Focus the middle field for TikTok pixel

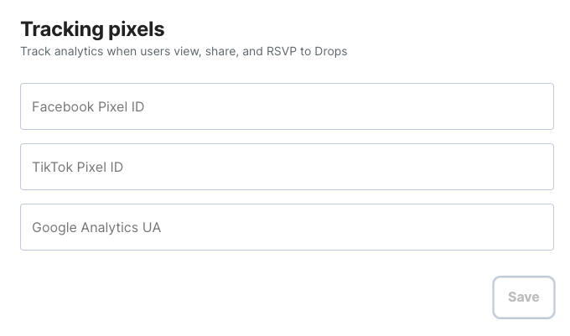coord(287,167)
